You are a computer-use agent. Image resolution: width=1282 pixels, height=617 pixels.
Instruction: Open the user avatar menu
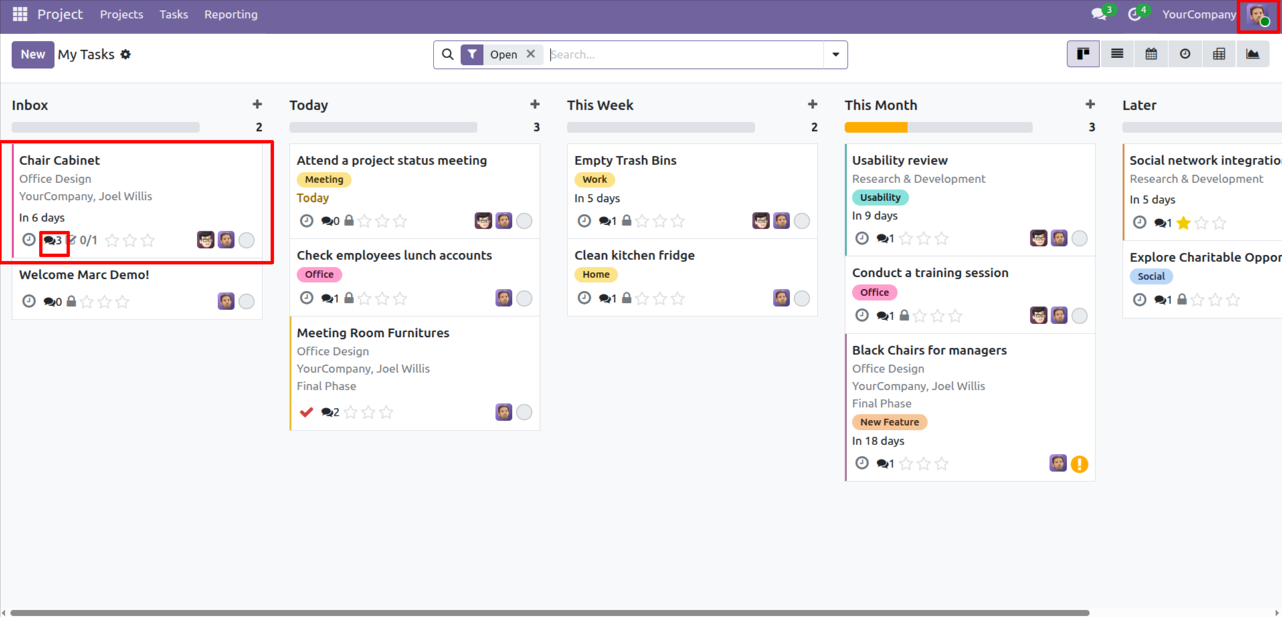[x=1259, y=15]
